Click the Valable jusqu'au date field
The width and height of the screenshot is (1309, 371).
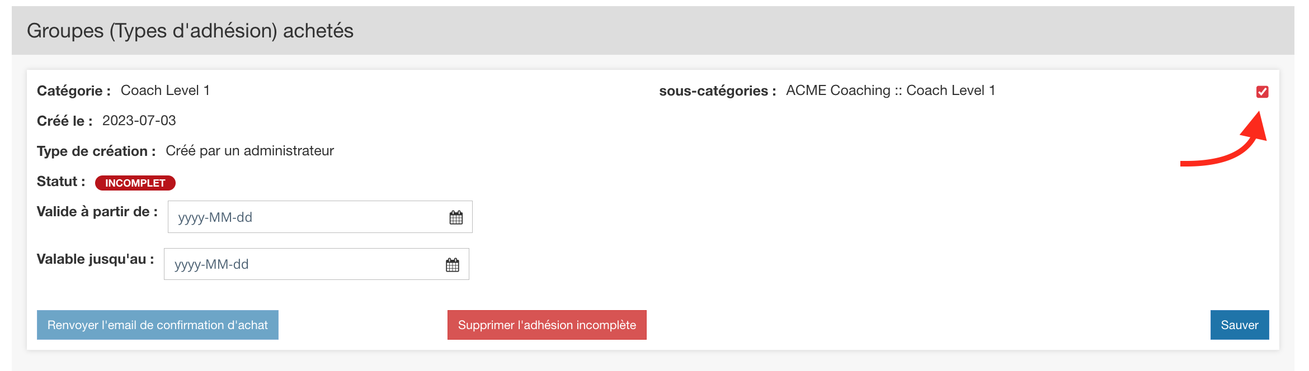coord(305,265)
